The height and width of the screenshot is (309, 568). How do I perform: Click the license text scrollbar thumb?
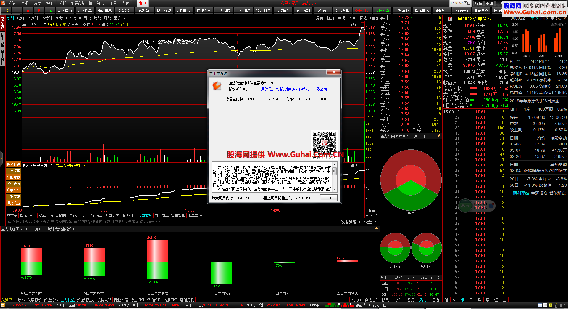[x=335, y=171]
